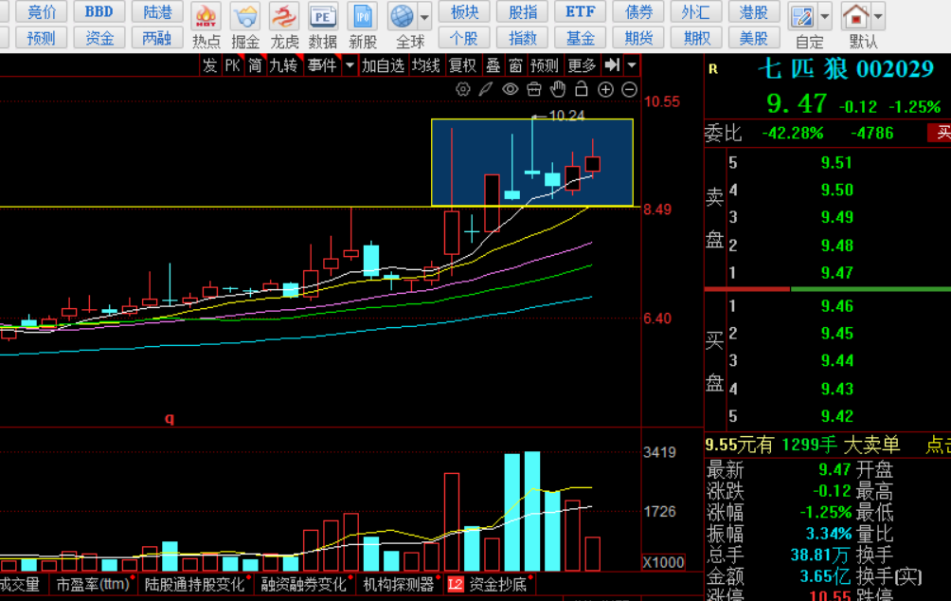
Task: Open the 更多 more menu
Action: (x=583, y=65)
